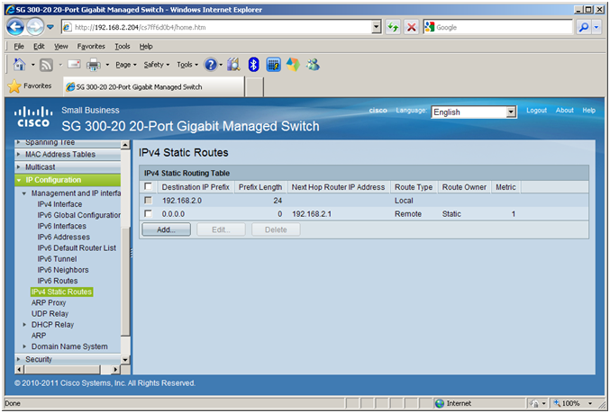
Task: Click the Messenger people toolbar icon
Action: click(313, 65)
